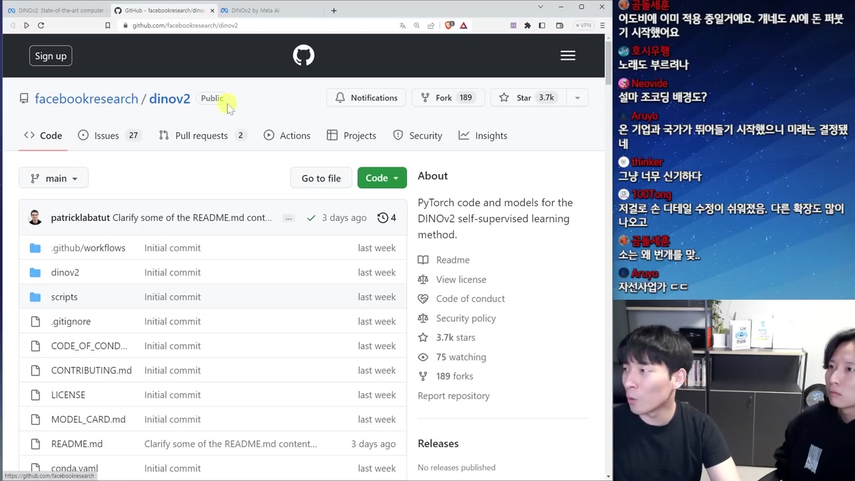Open the .github/workflows folder
The image size is (855, 481).
point(88,248)
